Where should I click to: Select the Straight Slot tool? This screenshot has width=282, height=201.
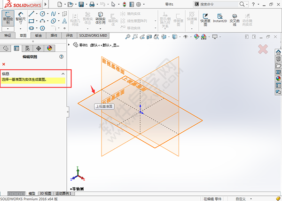click(x=31, y=28)
